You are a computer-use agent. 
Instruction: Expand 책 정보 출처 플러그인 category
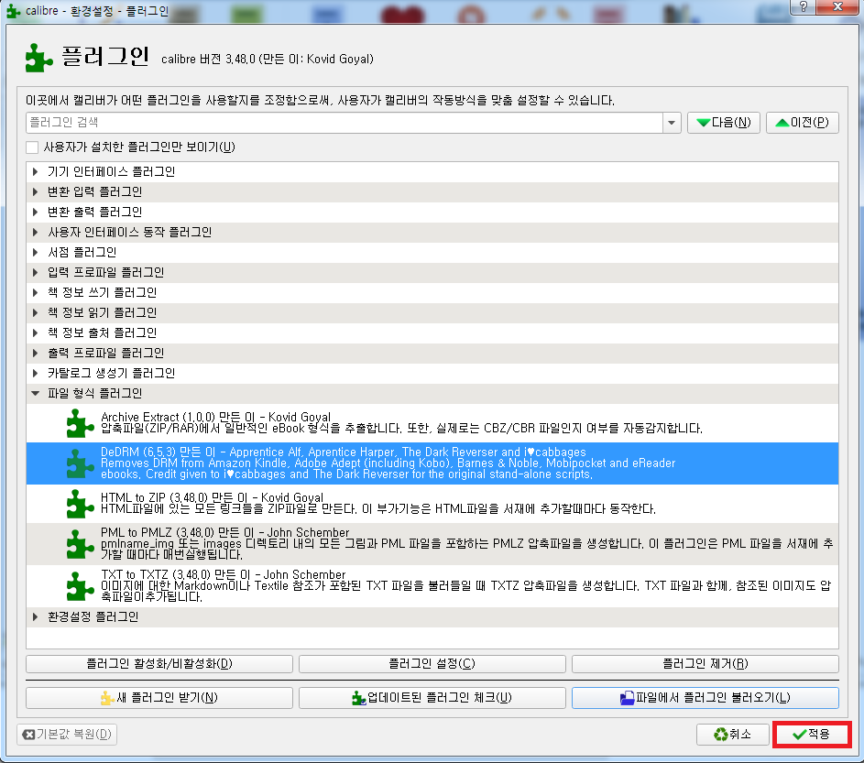pyautogui.click(x=35, y=332)
